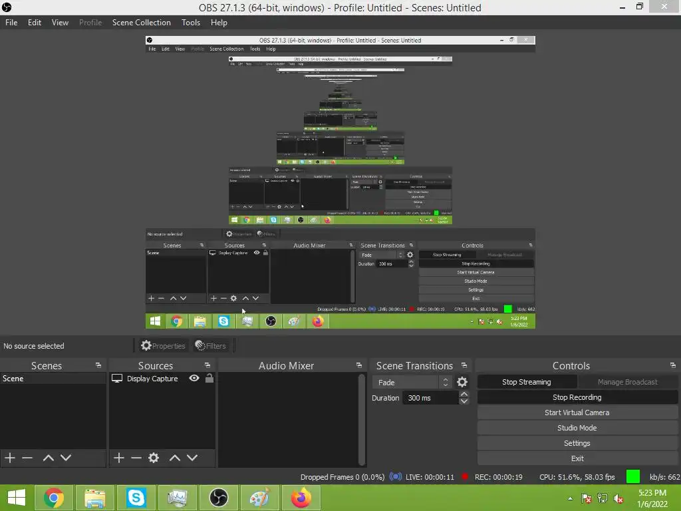This screenshot has width=681, height=511.
Task: Add a new source with plus icon
Action: coord(119,458)
